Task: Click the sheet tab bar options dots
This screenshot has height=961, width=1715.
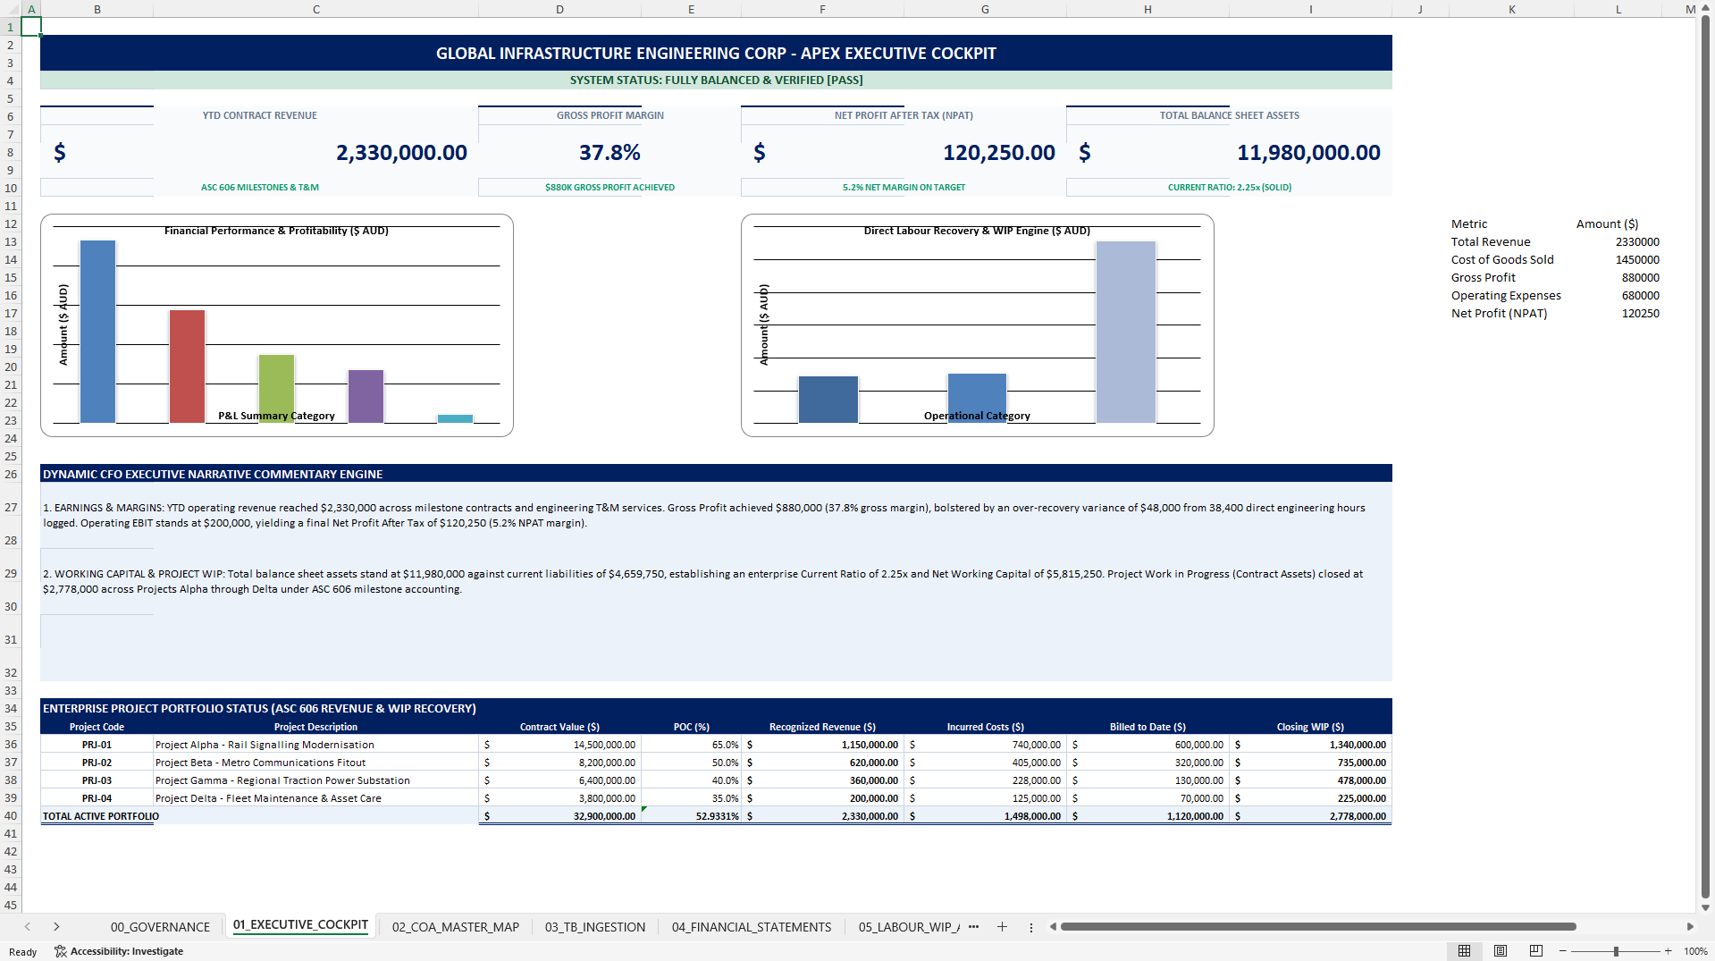Action: click(1031, 927)
